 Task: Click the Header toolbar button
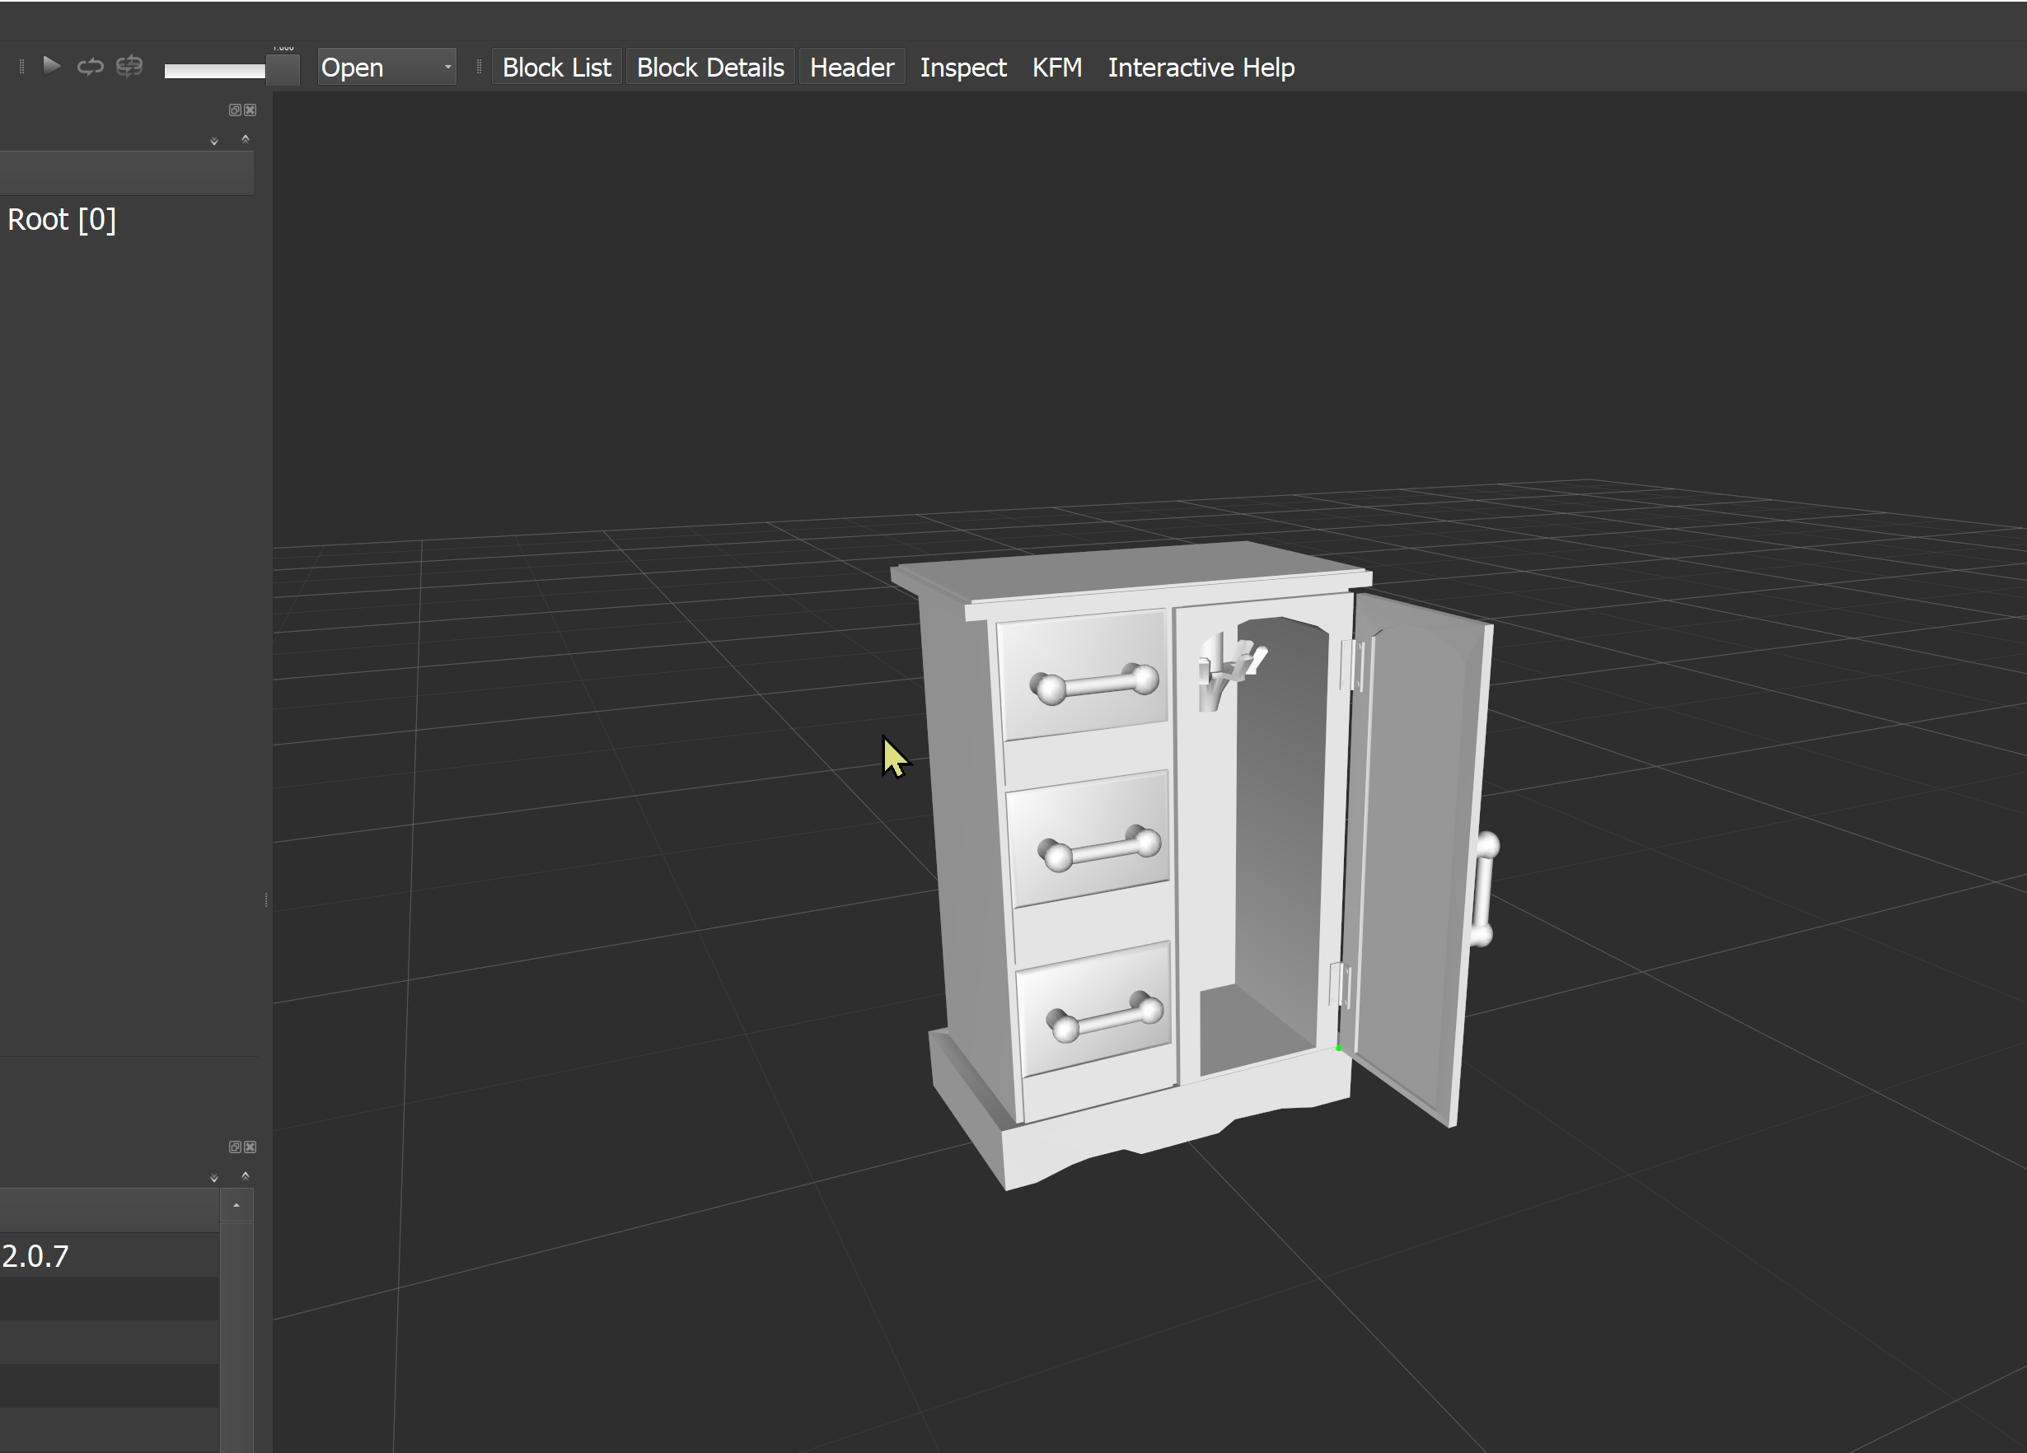coord(851,67)
